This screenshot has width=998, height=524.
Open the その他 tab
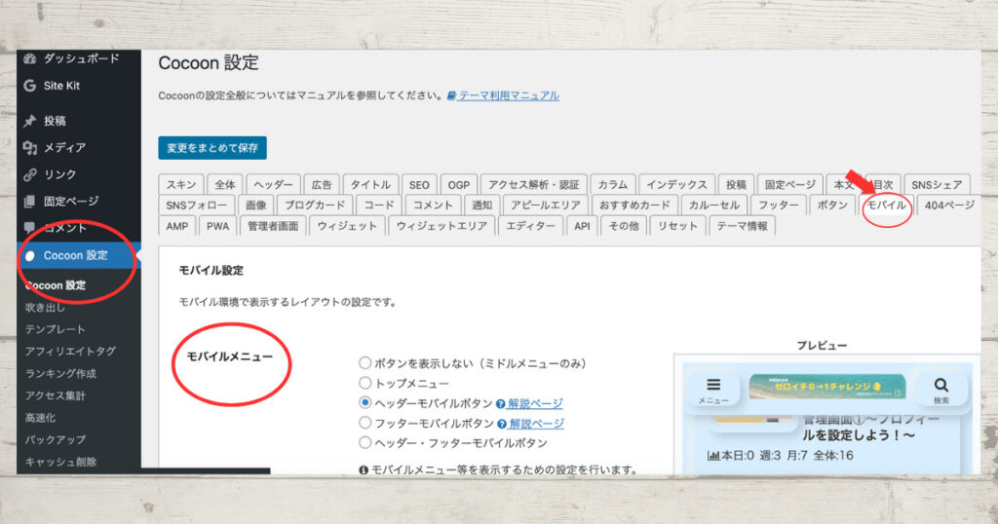coord(624,226)
